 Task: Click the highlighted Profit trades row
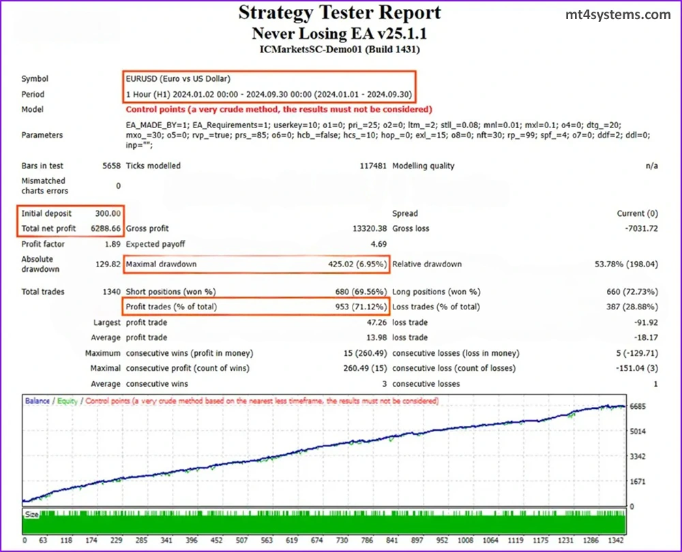256,307
